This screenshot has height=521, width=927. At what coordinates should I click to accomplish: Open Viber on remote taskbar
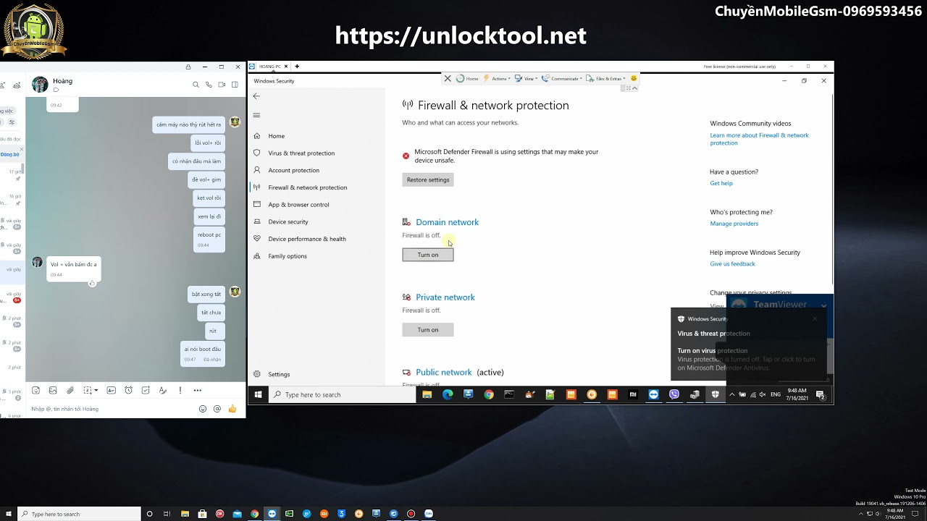pos(674,394)
